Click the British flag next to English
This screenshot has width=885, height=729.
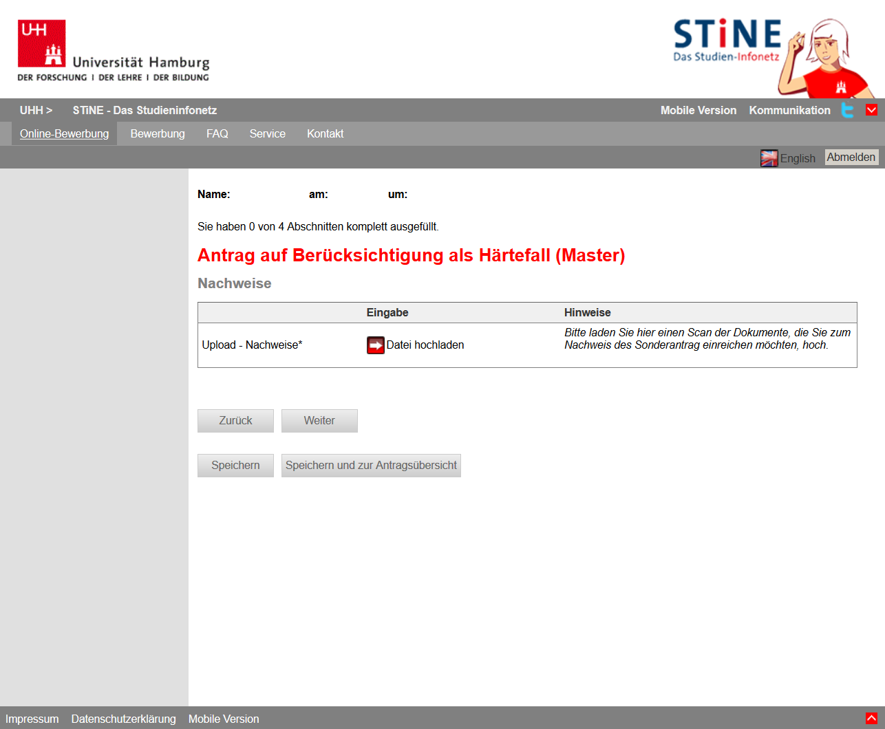point(771,157)
